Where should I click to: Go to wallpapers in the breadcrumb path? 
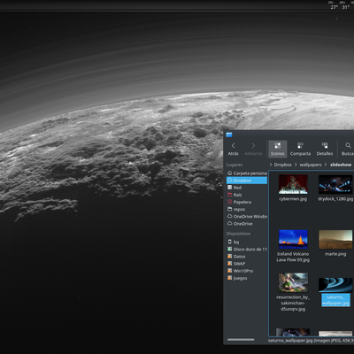311,165
